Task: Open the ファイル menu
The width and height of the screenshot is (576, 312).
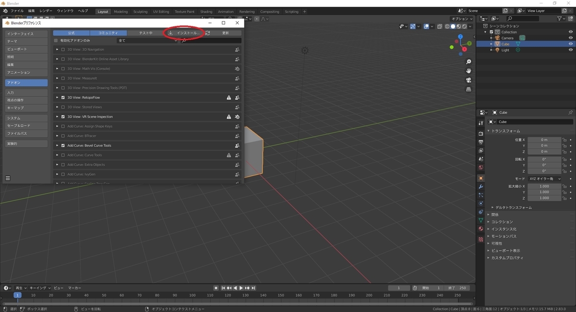Action: point(17,11)
